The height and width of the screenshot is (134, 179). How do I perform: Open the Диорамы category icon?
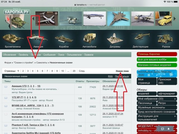click(x=115, y=38)
